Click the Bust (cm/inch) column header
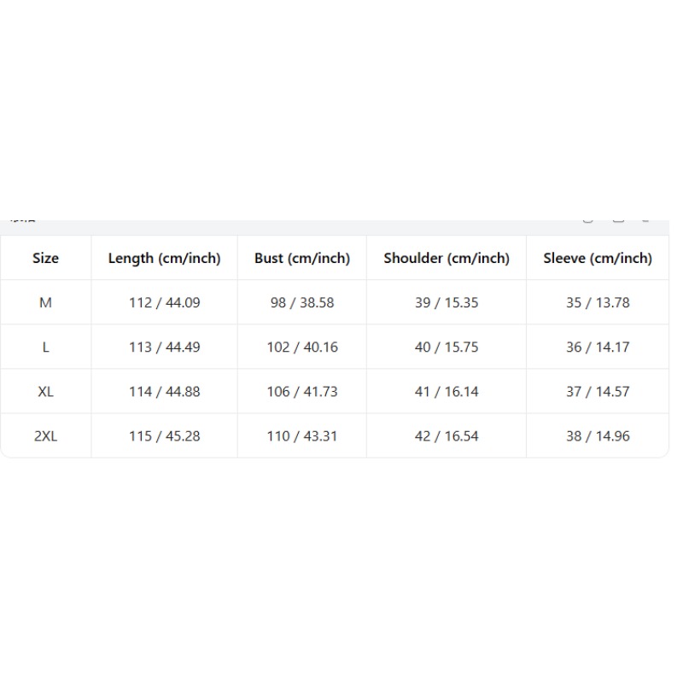Screen dimensions: 683x683 (x=302, y=258)
